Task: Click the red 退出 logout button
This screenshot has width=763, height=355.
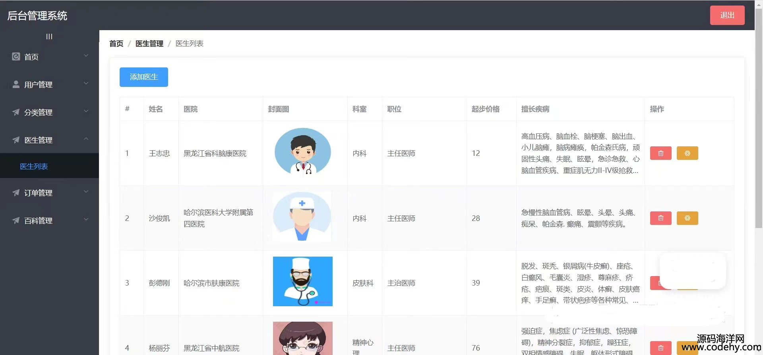Action: click(727, 15)
